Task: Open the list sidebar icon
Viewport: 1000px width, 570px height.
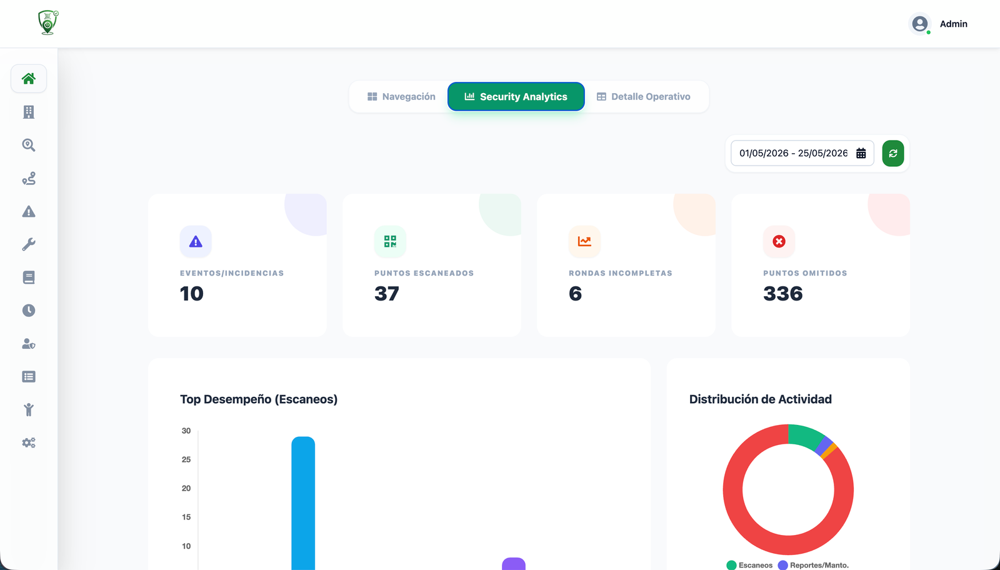Action: tap(29, 377)
